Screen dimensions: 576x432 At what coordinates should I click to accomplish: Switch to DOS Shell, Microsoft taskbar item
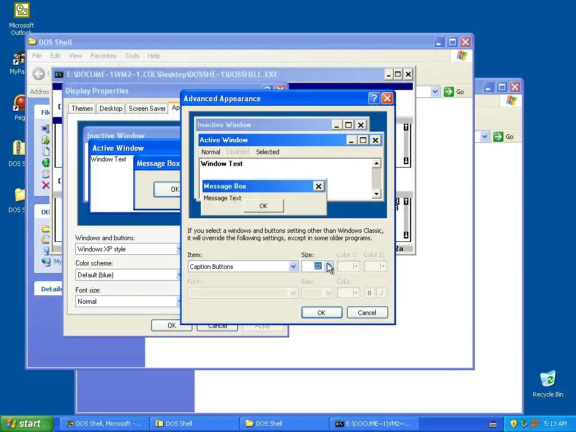click(104, 424)
